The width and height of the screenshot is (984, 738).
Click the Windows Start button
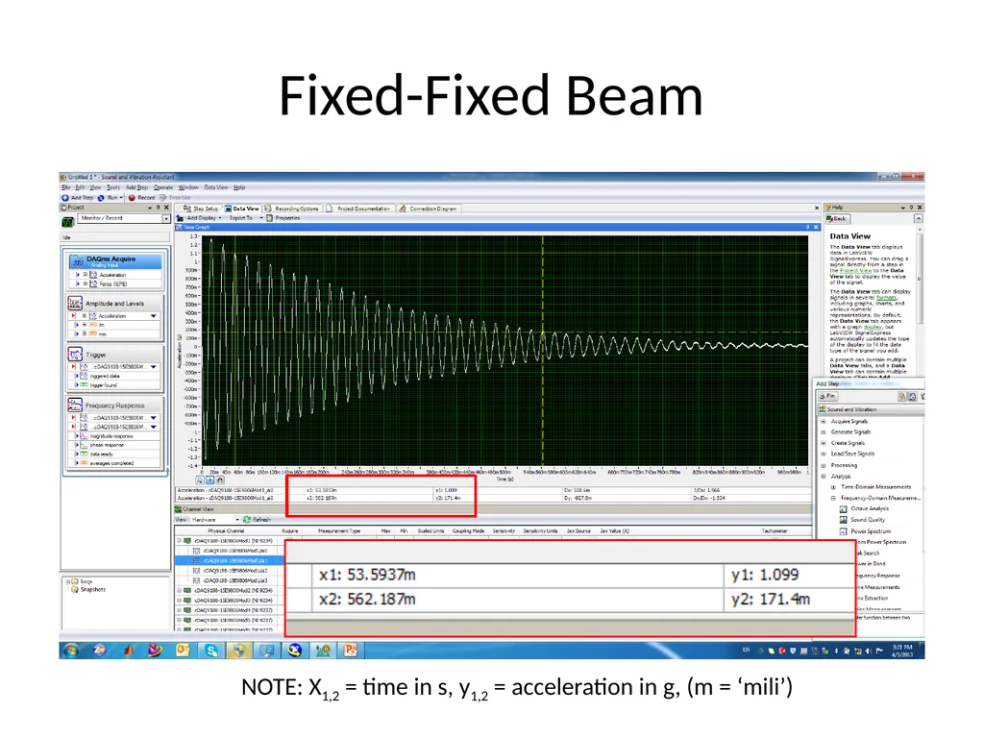(x=71, y=651)
